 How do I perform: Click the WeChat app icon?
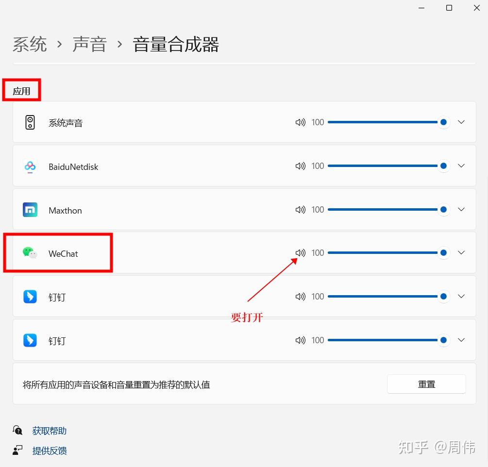tap(30, 252)
